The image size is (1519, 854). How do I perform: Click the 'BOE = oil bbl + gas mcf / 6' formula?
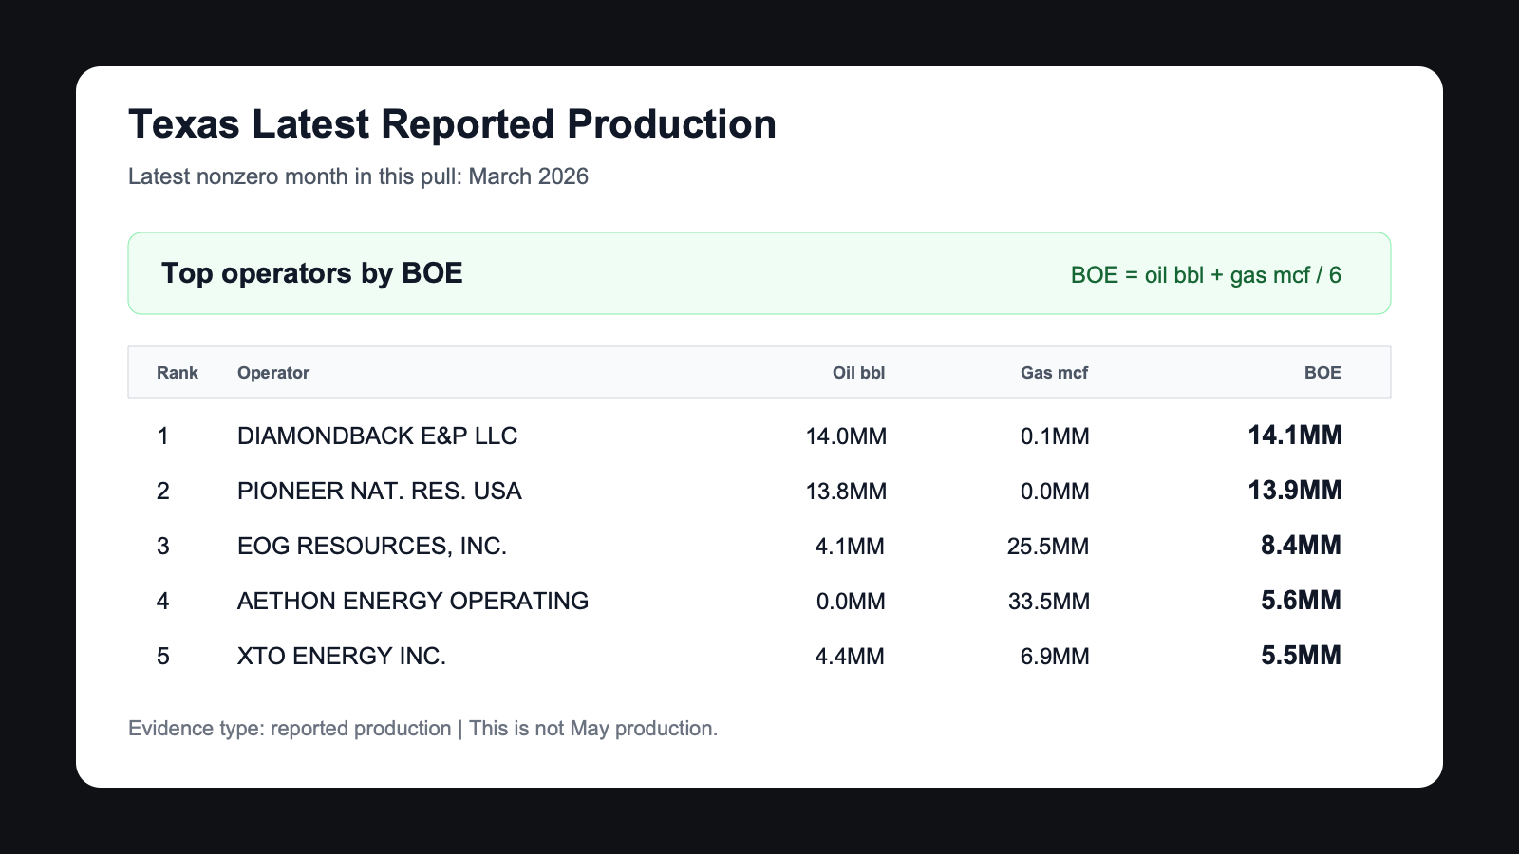[x=1206, y=275]
